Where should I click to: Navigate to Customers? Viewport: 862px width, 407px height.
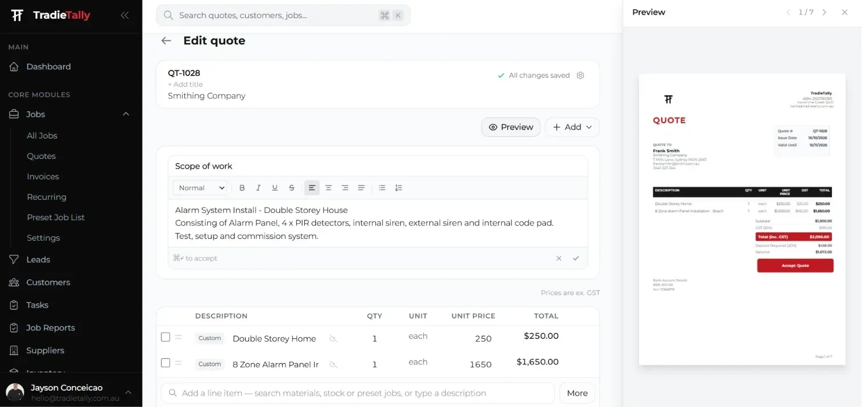coord(48,282)
